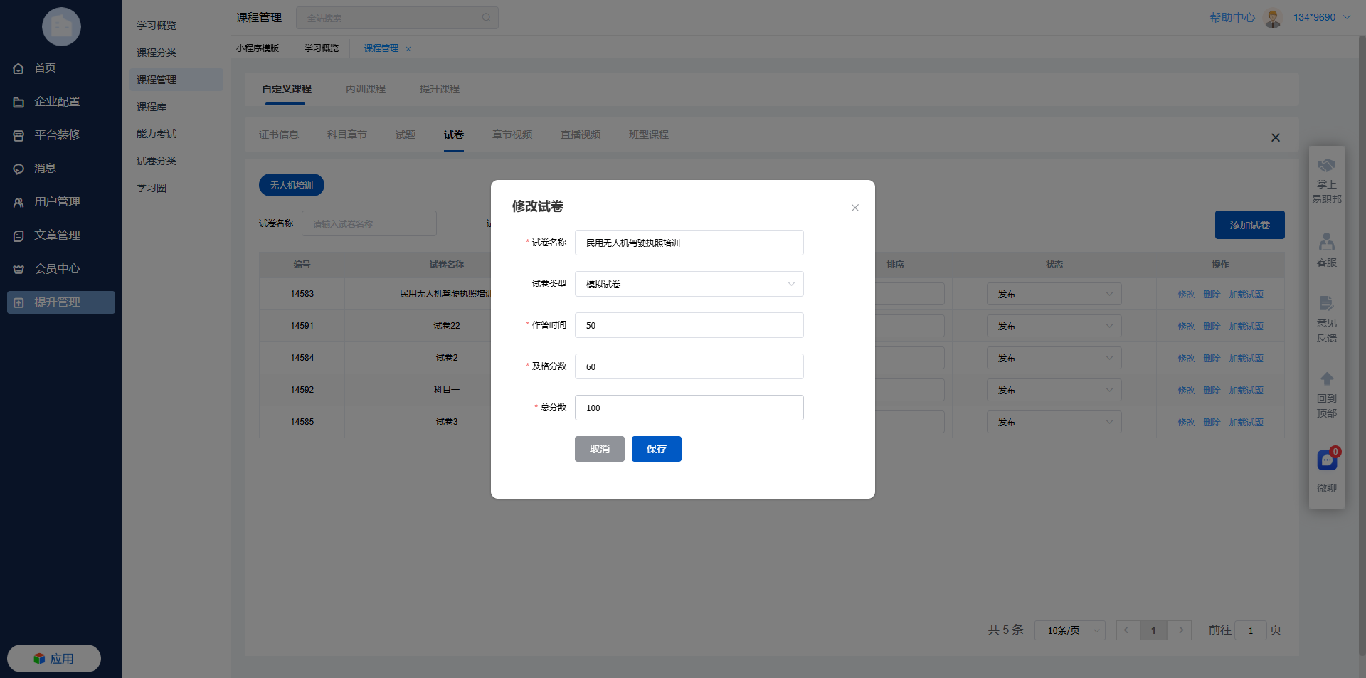1366x678 pixels.
Task: Expand the 试卷类型 dropdown
Action: coord(689,284)
